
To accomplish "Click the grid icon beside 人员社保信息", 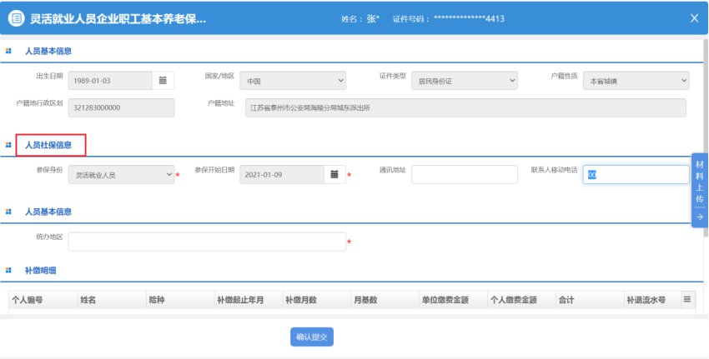I will pyautogui.click(x=8, y=145).
